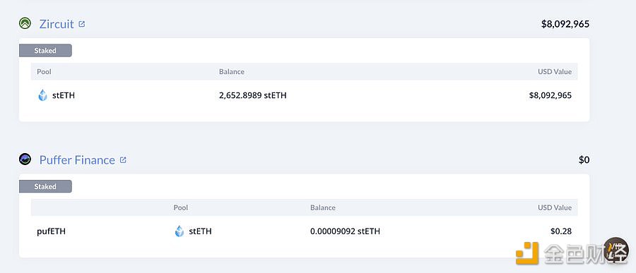
Task: Click the Zircuit protocol logo icon
Action: [25, 23]
